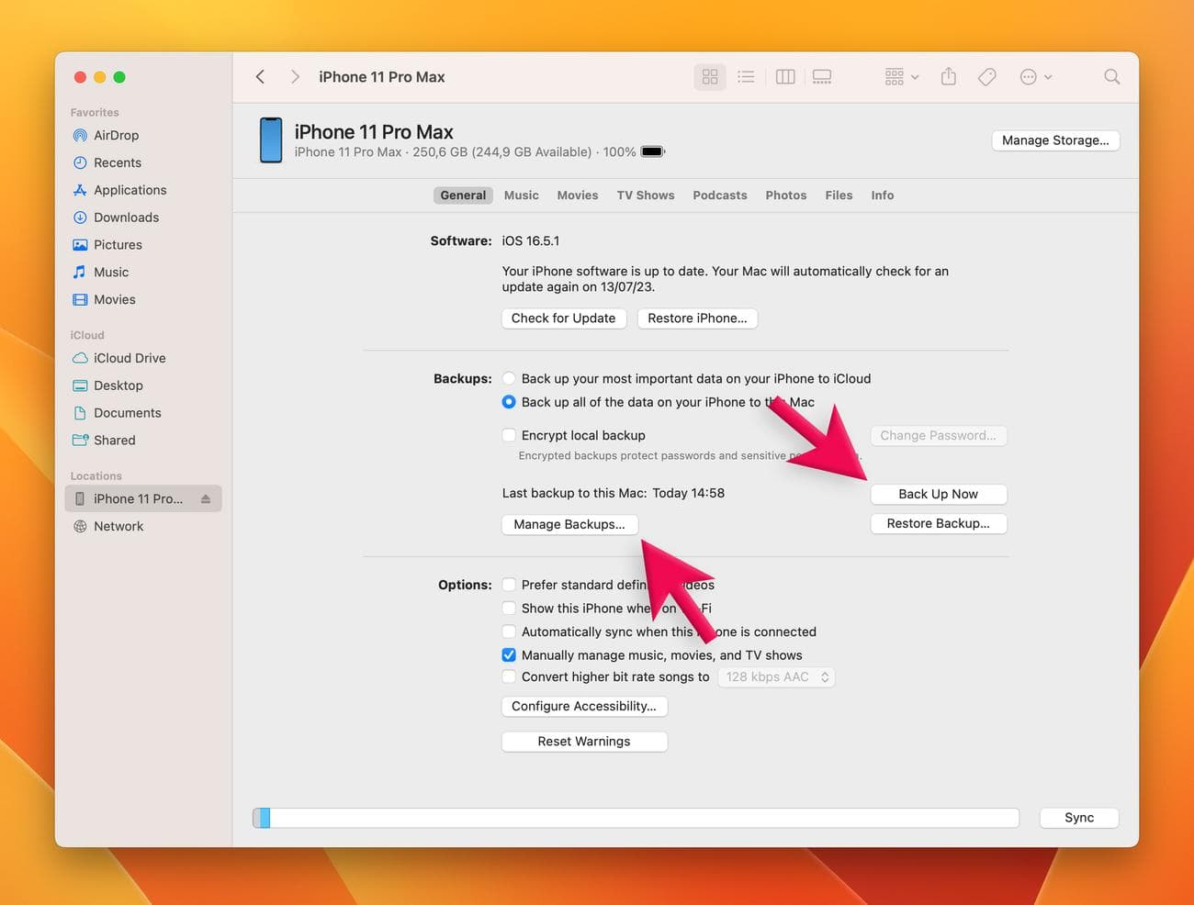Eject the iPhone 11 Pro in sidebar
Image resolution: width=1194 pixels, height=905 pixels.
point(206,499)
